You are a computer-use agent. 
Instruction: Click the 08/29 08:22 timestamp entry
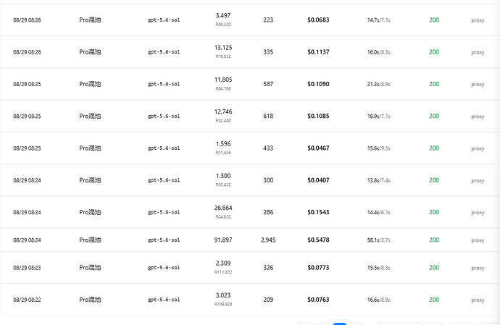coord(27,300)
